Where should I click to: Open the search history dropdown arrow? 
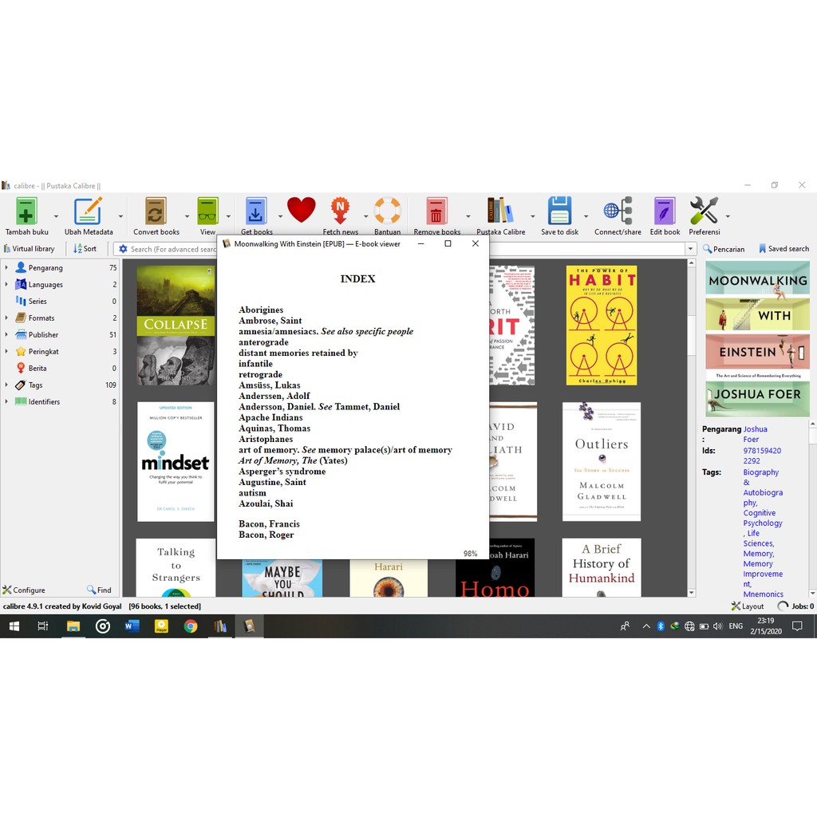690,249
